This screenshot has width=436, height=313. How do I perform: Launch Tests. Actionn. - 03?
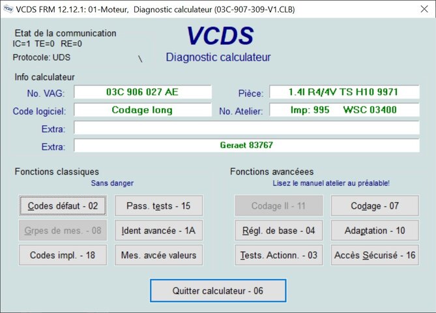tap(279, 255)
